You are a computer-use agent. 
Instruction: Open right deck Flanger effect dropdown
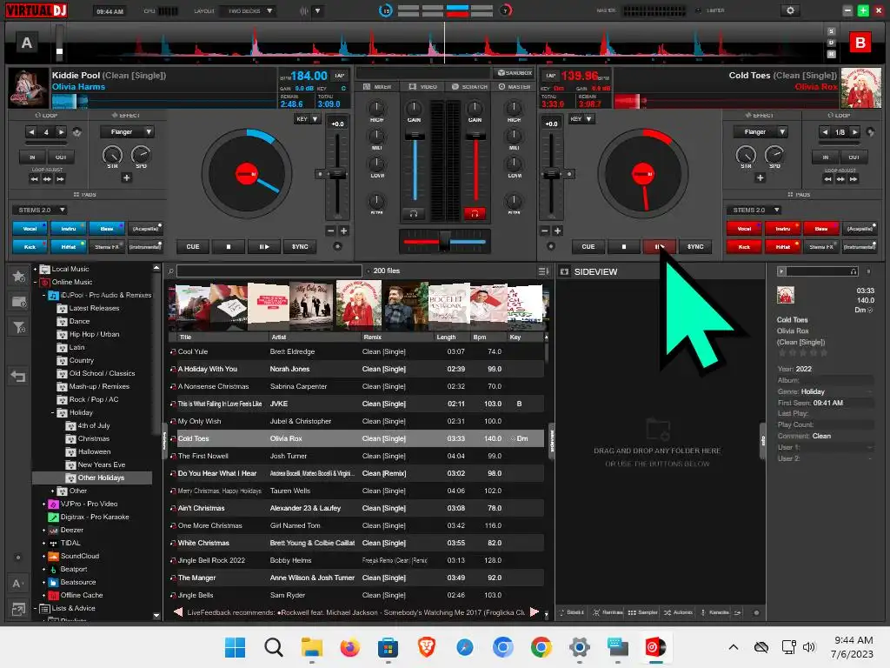tap(760, 132)
